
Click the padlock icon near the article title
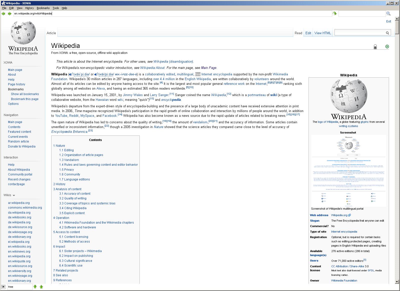pyautogui.click(x=375, y=46)
